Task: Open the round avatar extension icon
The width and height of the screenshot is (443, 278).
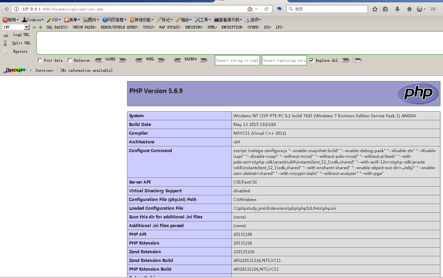Action: (420, 9)
